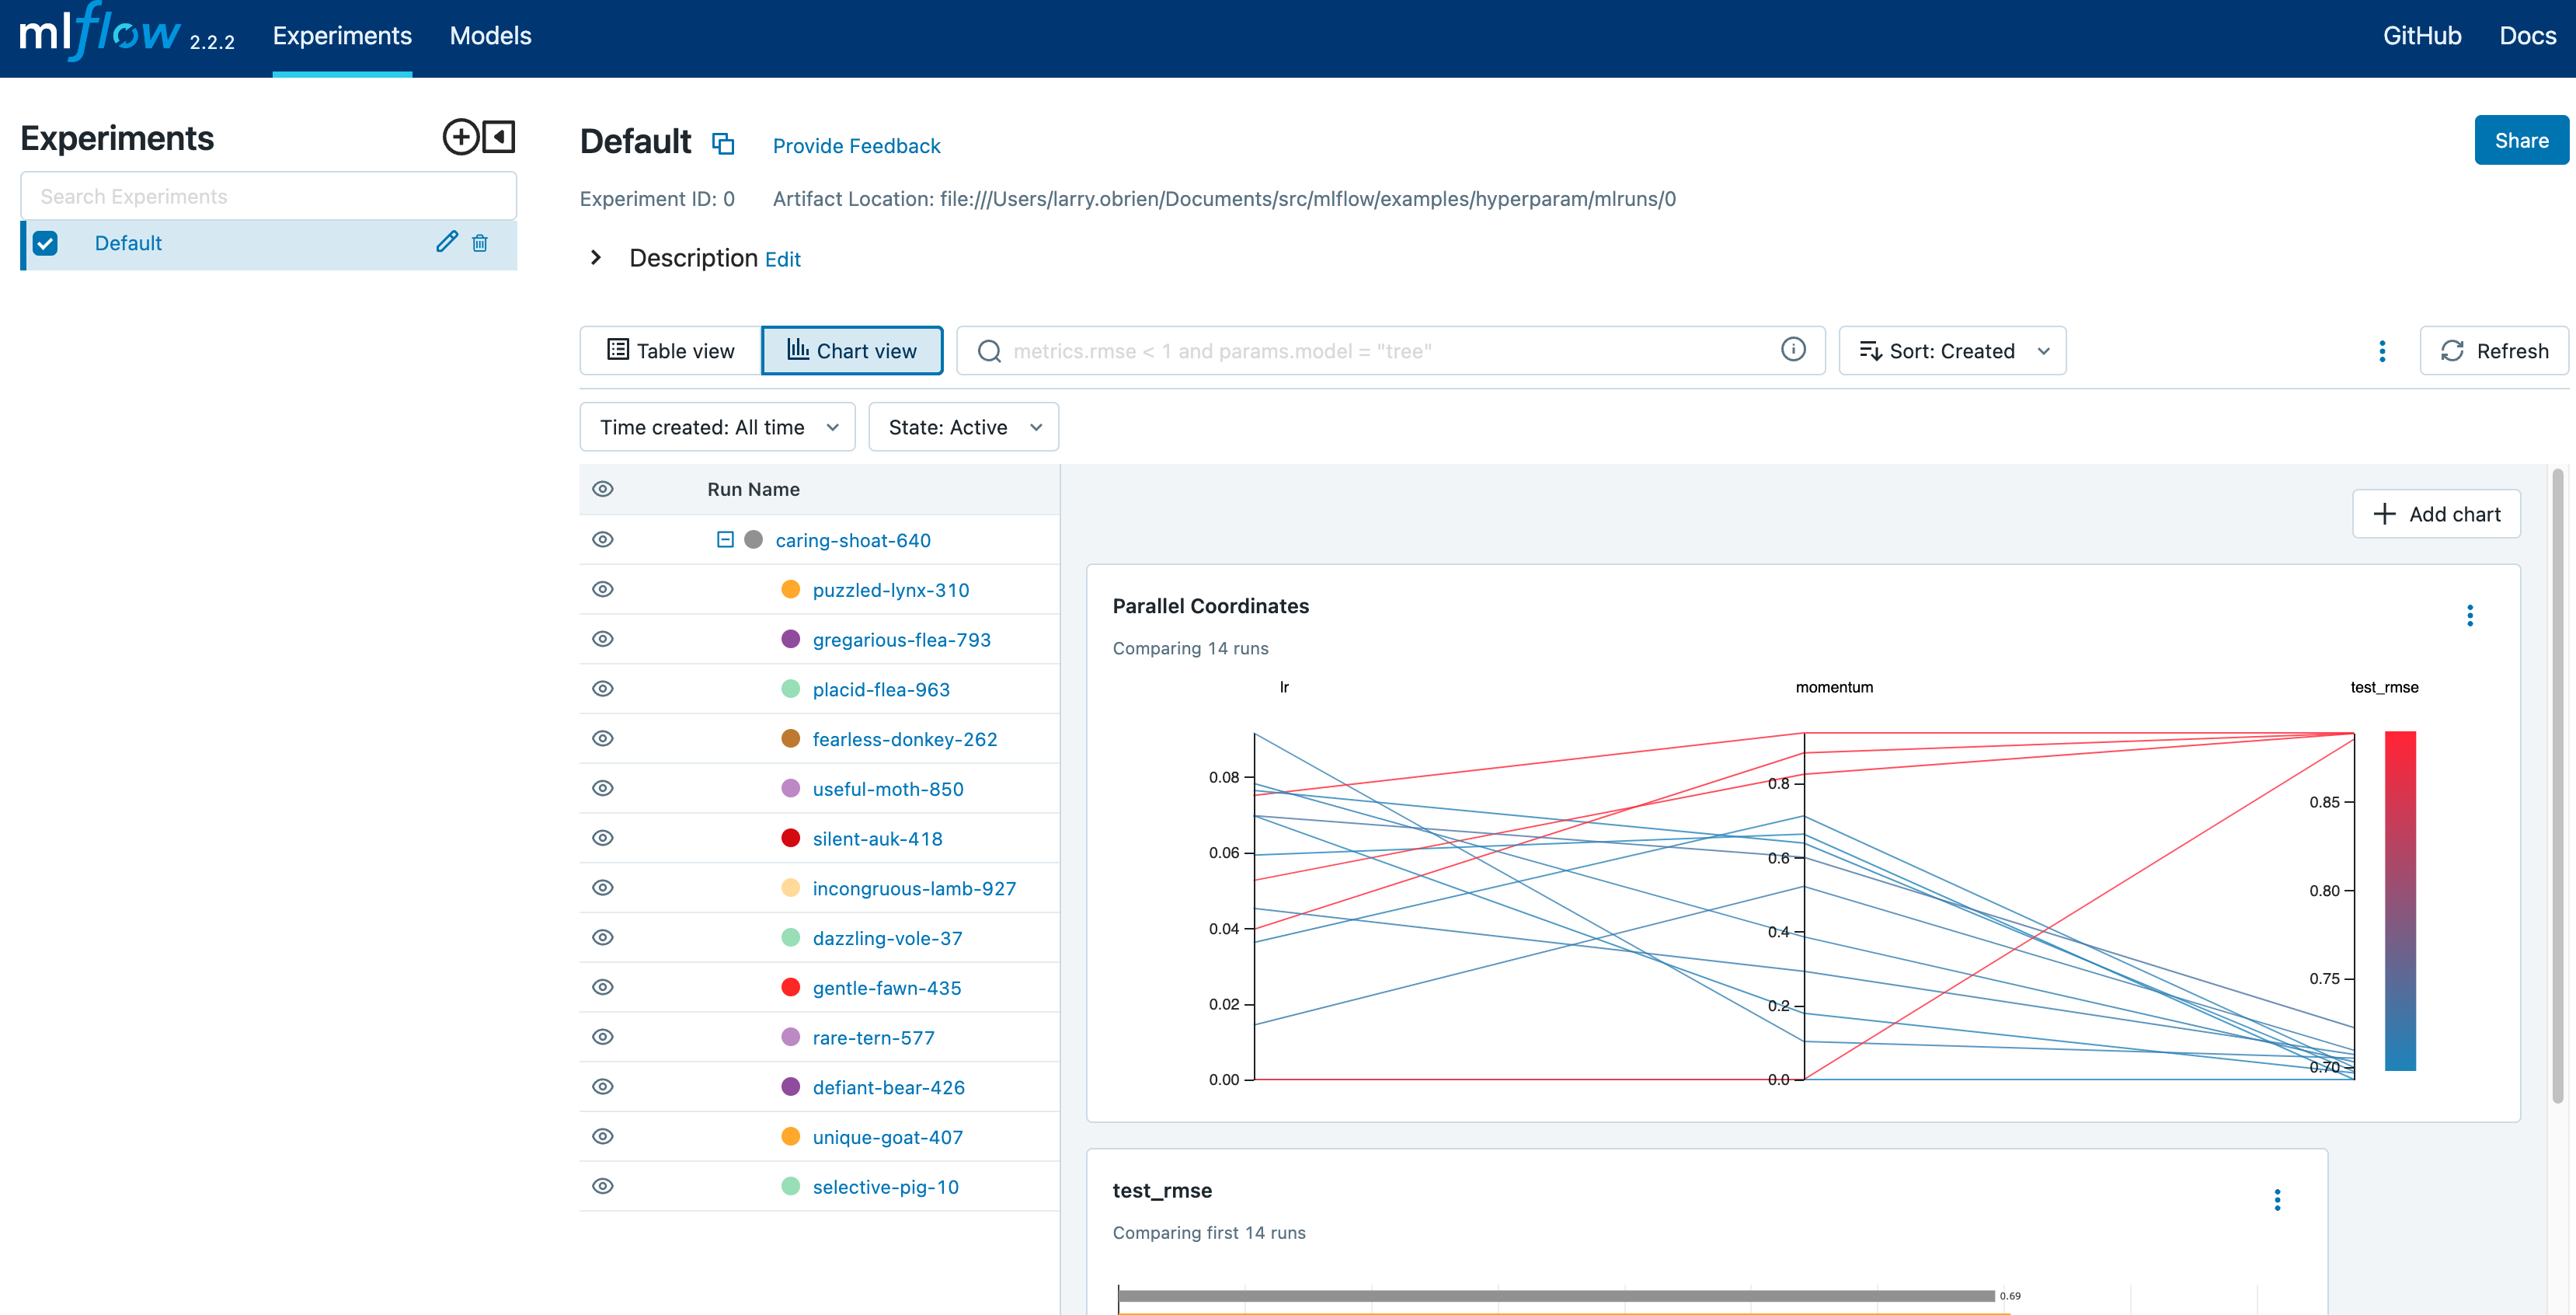Collapse the experiments sidebar panel
This screenshot has width=2576, height=1315.
click(x=499, y=137)
